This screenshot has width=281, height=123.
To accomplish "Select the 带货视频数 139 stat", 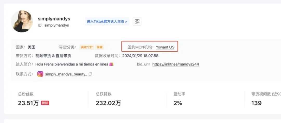I will point(263,99).
